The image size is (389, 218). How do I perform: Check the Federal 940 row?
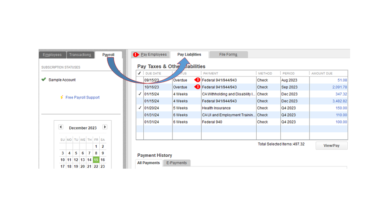click(x=140, y=121)
